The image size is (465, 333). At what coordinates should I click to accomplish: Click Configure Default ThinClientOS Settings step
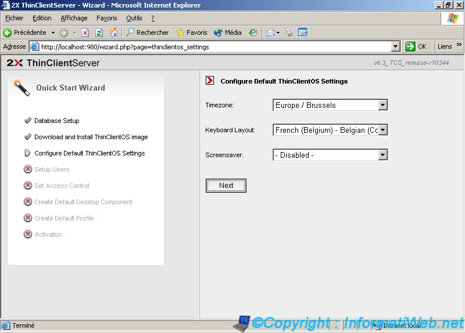(90, 153)
